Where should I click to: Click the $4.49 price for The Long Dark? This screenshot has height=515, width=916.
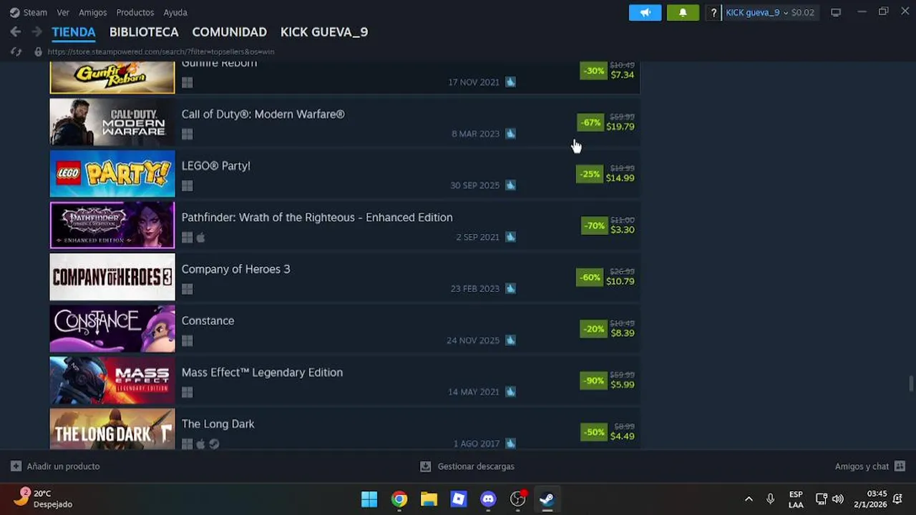click(623, 436)
